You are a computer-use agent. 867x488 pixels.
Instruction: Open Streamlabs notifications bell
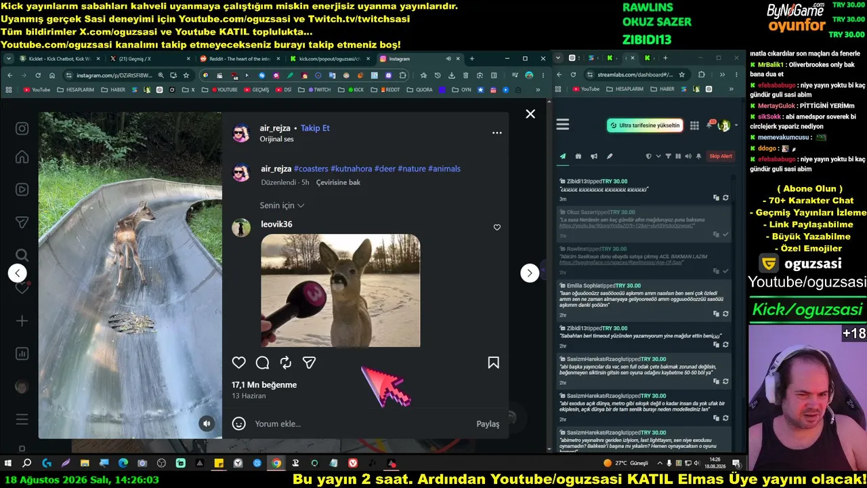710,125
